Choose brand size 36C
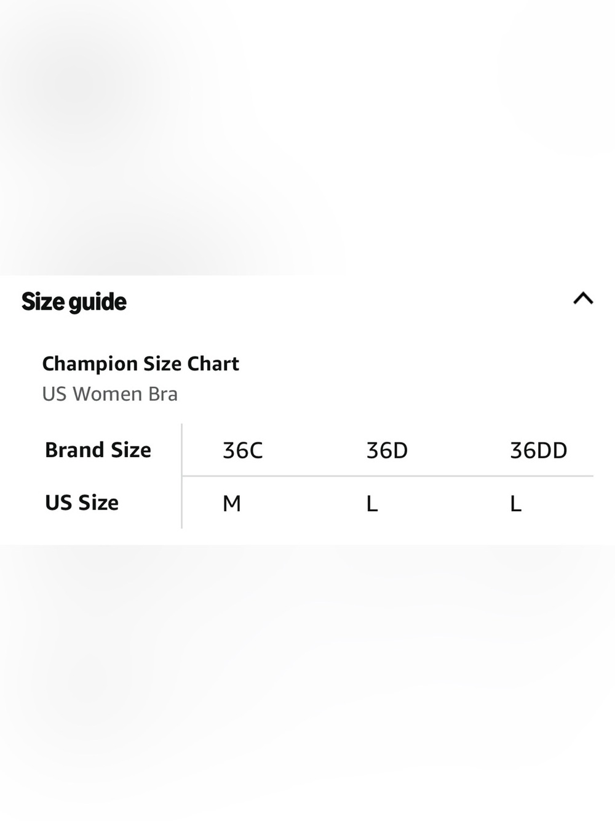 click(243, 451)
